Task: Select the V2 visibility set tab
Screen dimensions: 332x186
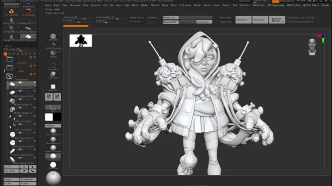Action: pyautogui.click(x=9, y=54)
